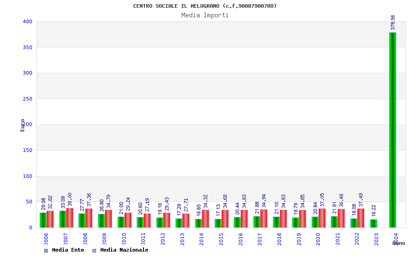This screenshot has height=273, width=410.
Task: Click the green 2007 bar labeled 33.09
Action: click(63, 219)
